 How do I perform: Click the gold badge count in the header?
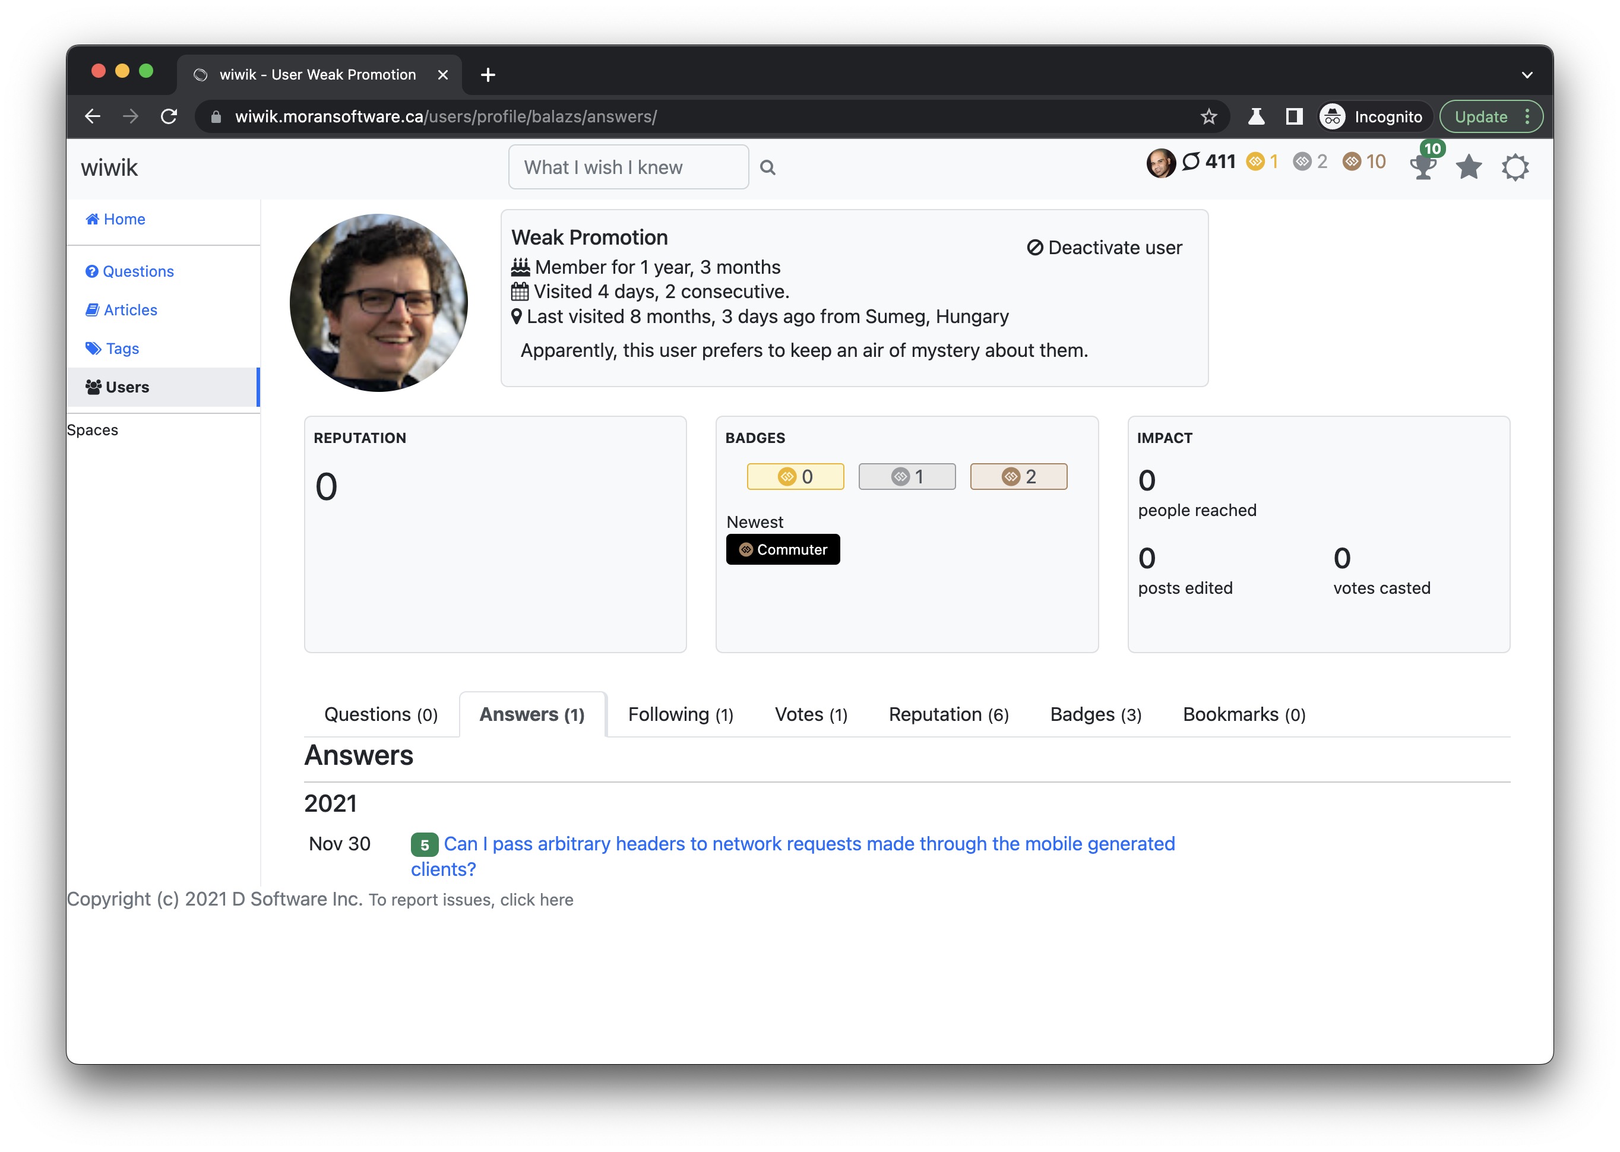click(1261, 161)
